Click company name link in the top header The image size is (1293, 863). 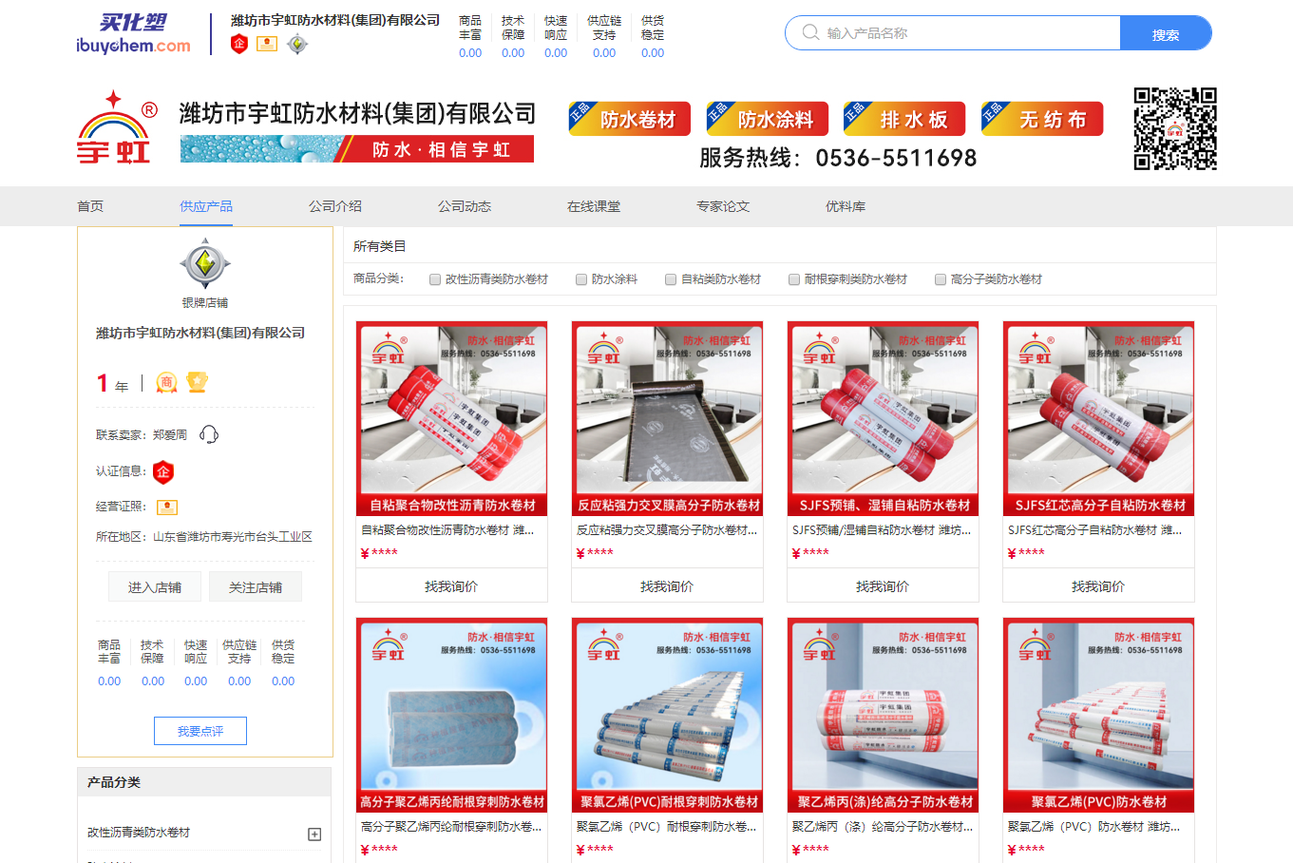click(x=335, y=20)
